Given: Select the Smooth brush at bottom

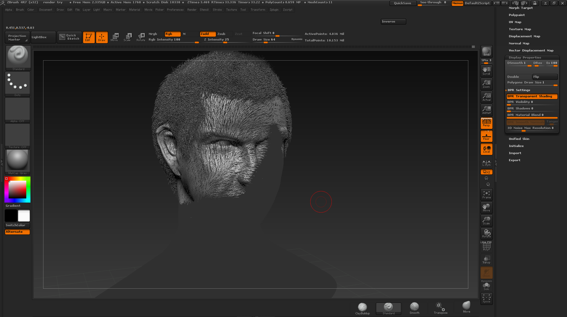Looking at the screenshot, I should pyautogui.click(x=414, y=308).
